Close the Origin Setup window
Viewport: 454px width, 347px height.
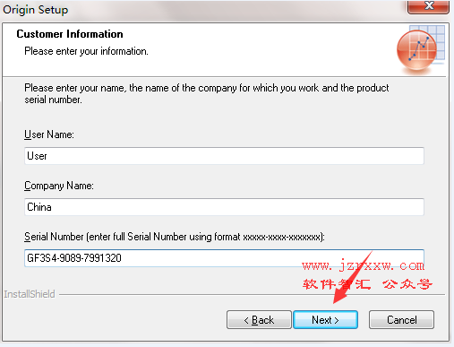click(x=429, y=6)
